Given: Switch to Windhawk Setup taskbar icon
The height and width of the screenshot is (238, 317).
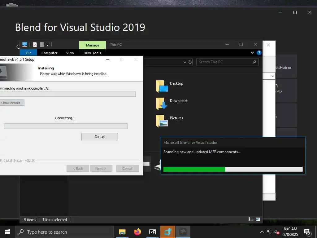Looking at the screenshot, I should tap(183, 232).
